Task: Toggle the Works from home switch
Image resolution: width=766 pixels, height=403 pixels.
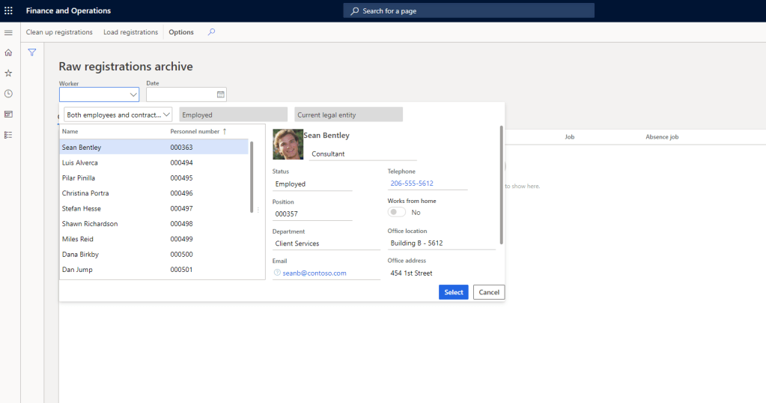Action: [x=397, y=213]
